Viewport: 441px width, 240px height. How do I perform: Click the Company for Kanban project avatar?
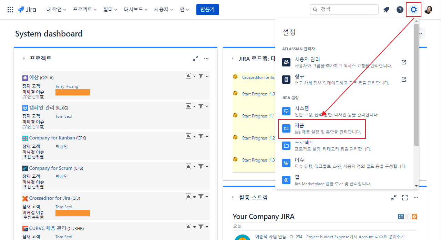[25, 138]
